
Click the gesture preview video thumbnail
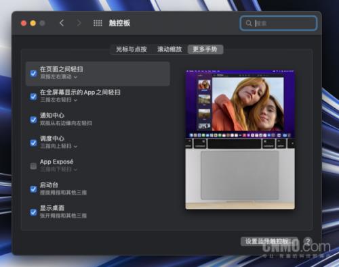(240, 139)
